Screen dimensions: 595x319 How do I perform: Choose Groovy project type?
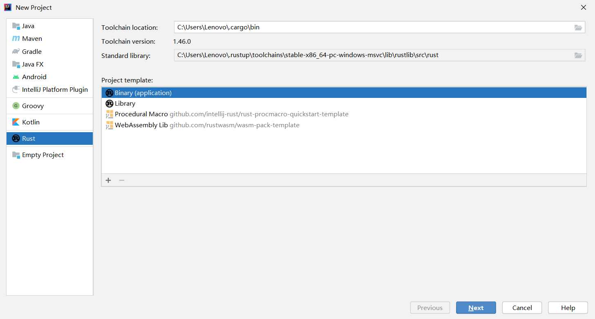click(x=50, y=106)
